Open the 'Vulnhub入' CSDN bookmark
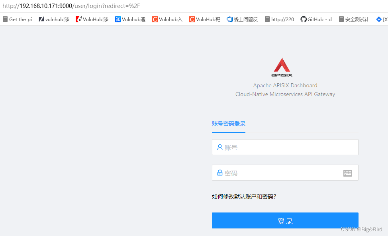The width and height of the screenshot is (388, 236). 167,19
